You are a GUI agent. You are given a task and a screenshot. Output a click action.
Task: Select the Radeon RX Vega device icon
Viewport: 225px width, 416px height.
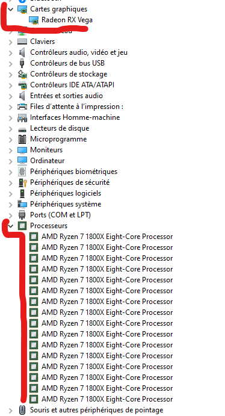[34, 20]
